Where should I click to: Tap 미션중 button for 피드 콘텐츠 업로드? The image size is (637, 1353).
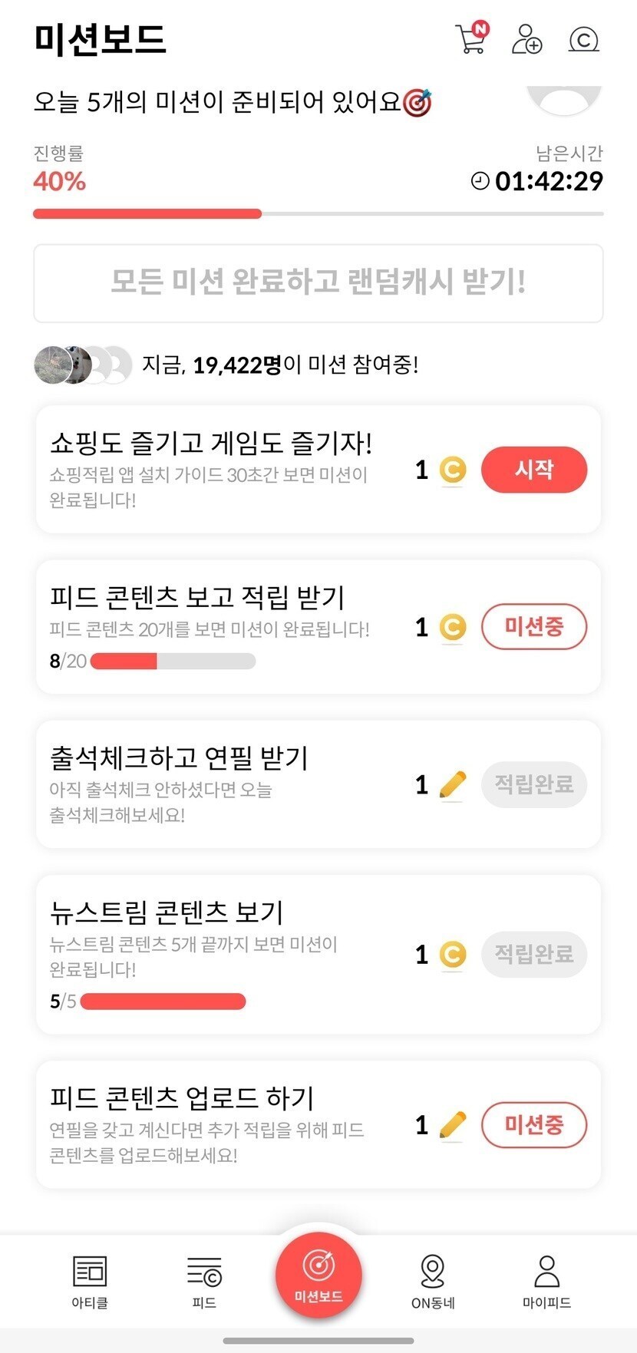(533, 1125)
